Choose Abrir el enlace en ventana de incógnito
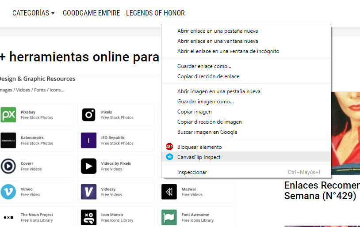 pos(246,51)
